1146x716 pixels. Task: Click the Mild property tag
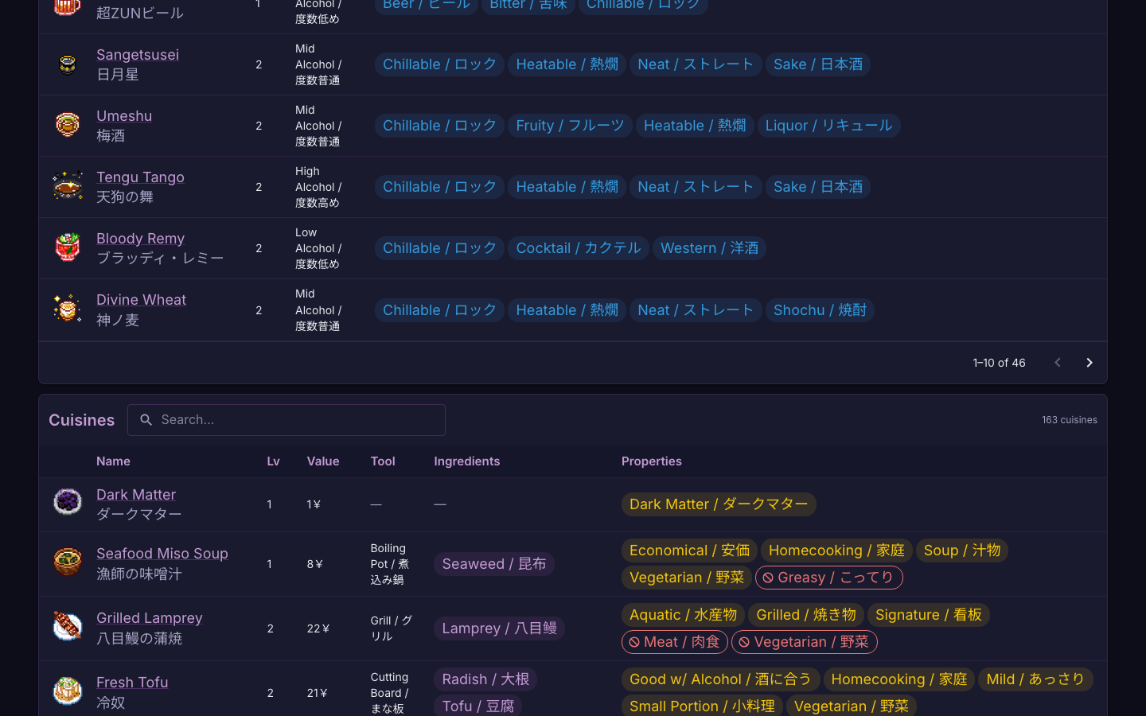click(x=1035, y=679)
